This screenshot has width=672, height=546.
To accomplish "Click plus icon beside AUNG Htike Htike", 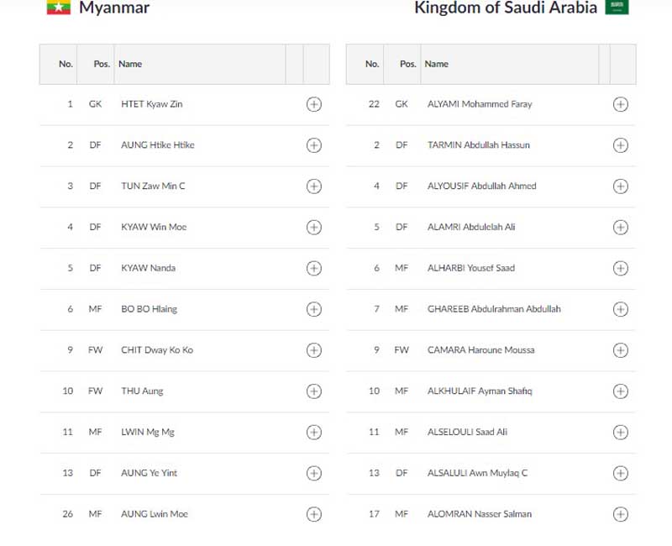I will pos(313,145).
